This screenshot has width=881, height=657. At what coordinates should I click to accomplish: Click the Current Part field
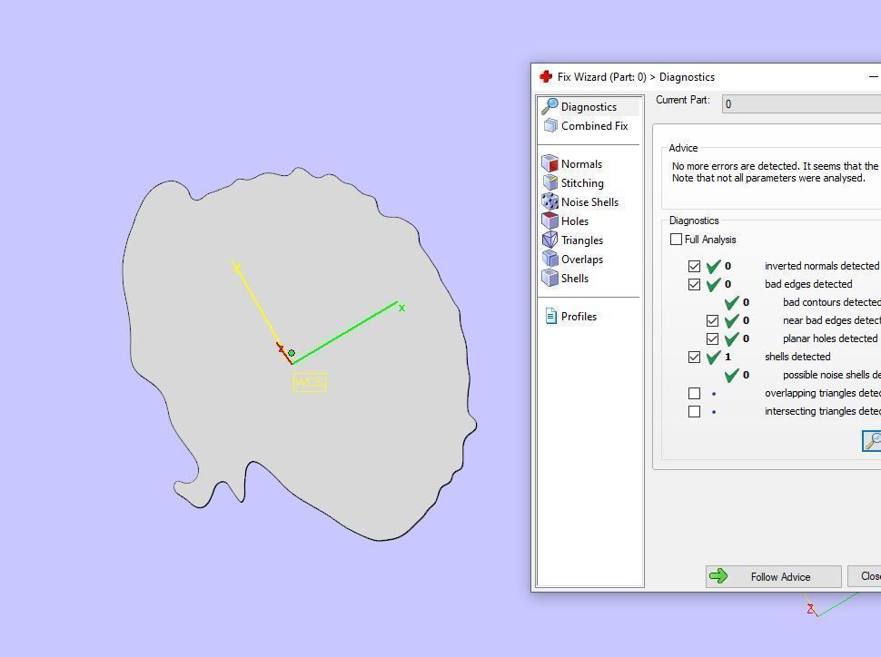point(802,103)
